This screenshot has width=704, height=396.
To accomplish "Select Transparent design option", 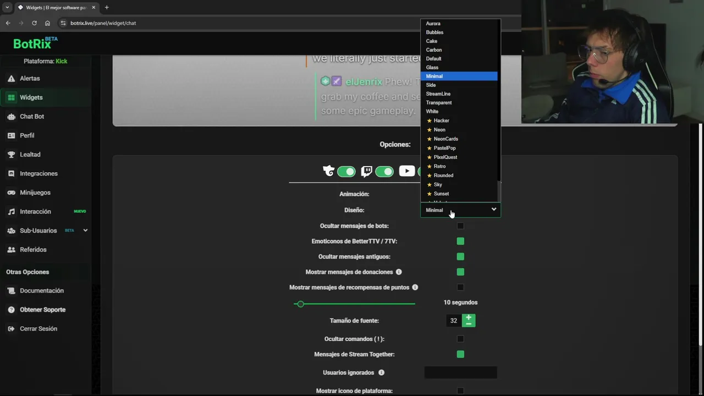I will click(x=459, y=103).
